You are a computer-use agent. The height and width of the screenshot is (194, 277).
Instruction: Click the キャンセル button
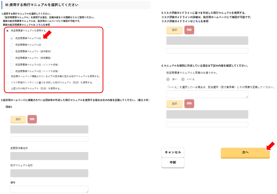[173, 152]
